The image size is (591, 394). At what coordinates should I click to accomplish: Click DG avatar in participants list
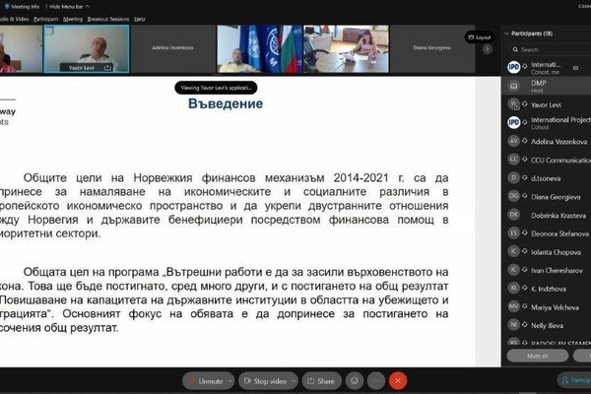514,196
